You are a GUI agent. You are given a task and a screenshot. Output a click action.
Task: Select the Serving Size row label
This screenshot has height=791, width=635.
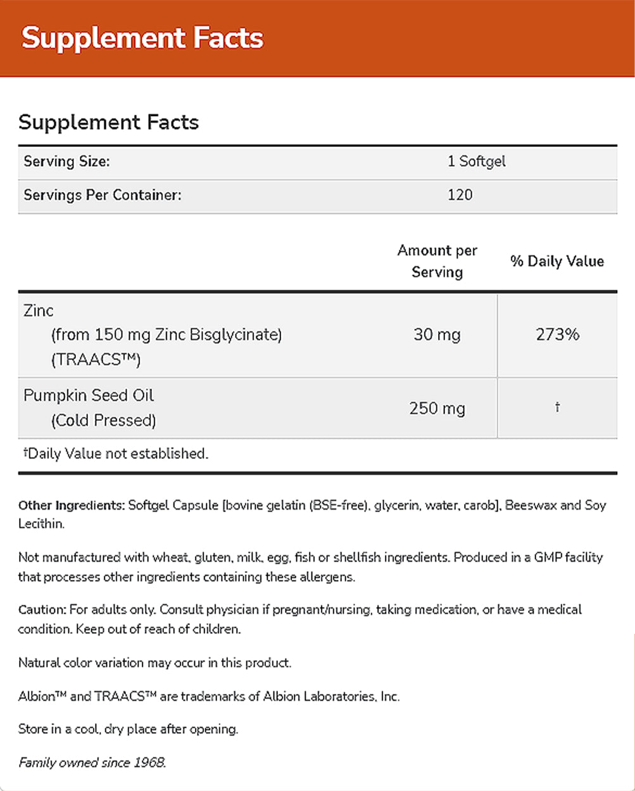[x=66, y=162]
